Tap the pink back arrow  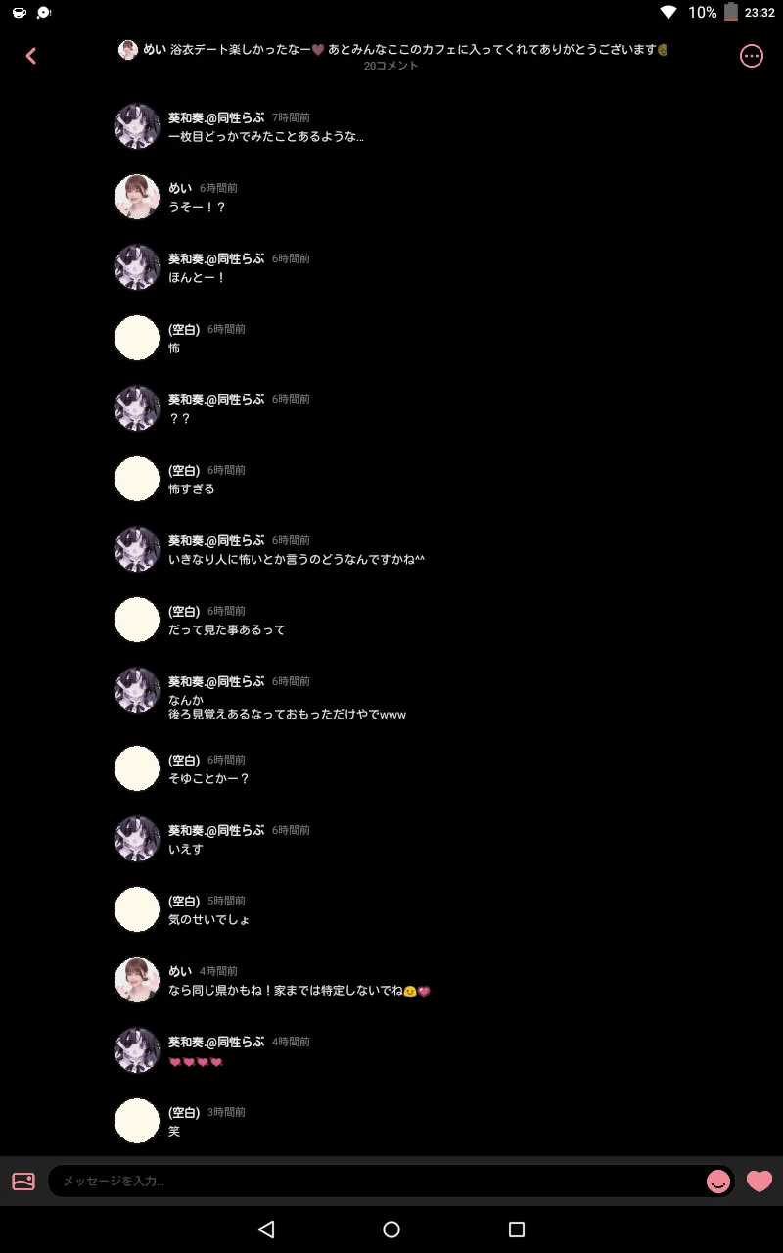coord(30,56)
